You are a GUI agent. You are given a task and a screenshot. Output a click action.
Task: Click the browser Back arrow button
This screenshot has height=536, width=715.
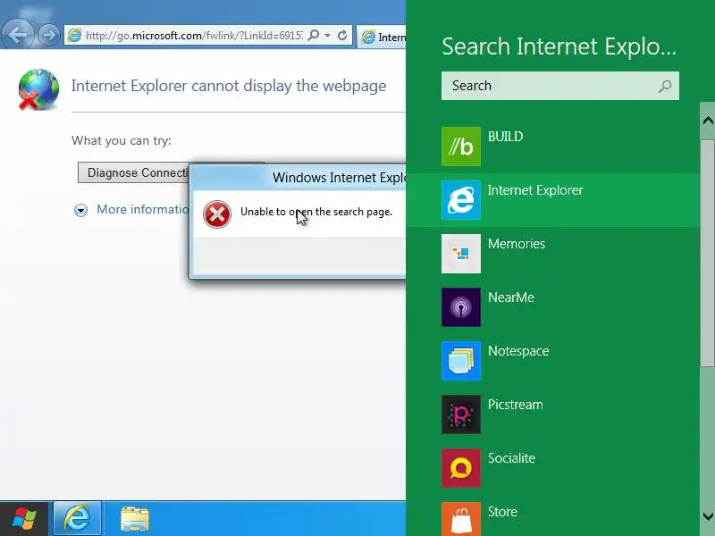17,34
